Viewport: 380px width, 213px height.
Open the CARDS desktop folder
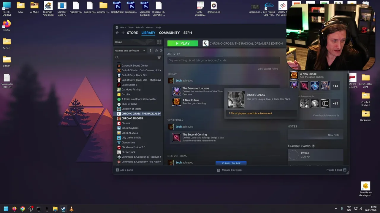(x=7, y=62)
